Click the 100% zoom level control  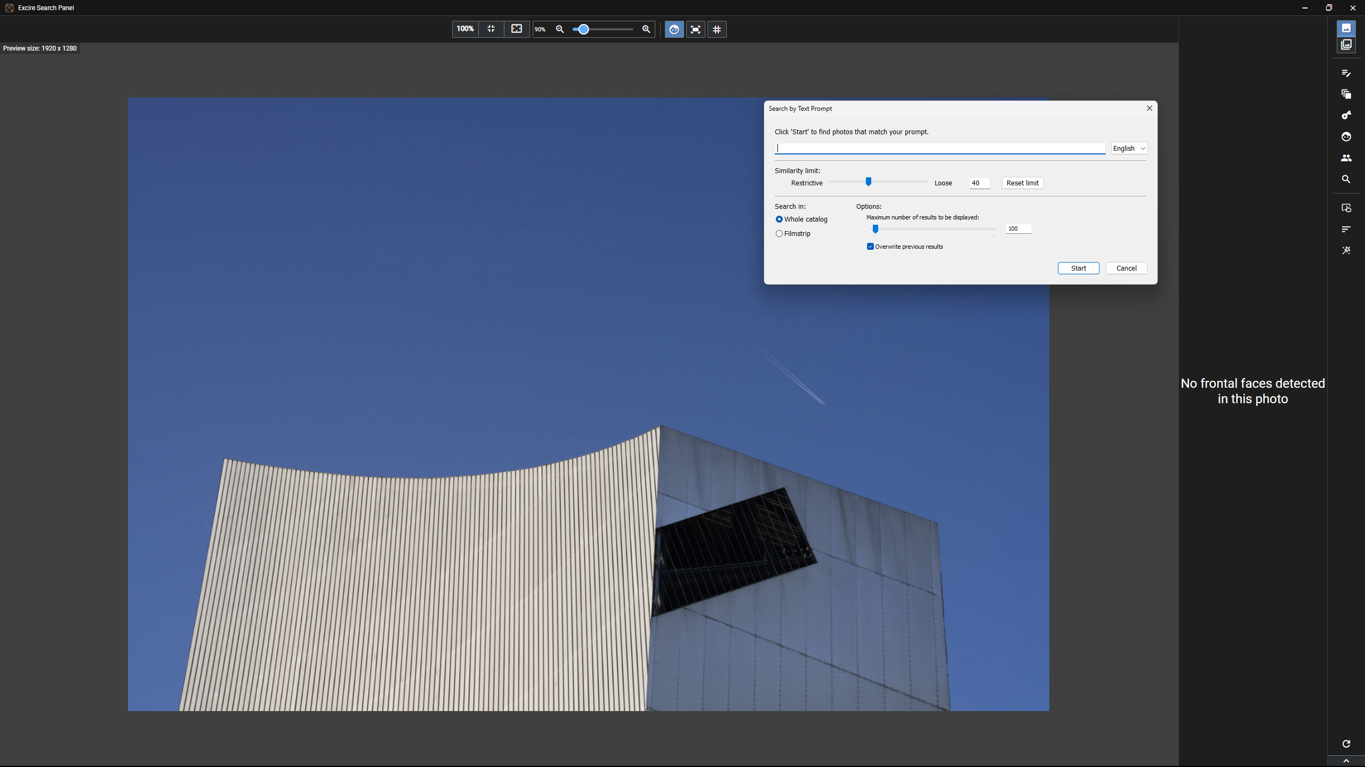tap(464, 29)
